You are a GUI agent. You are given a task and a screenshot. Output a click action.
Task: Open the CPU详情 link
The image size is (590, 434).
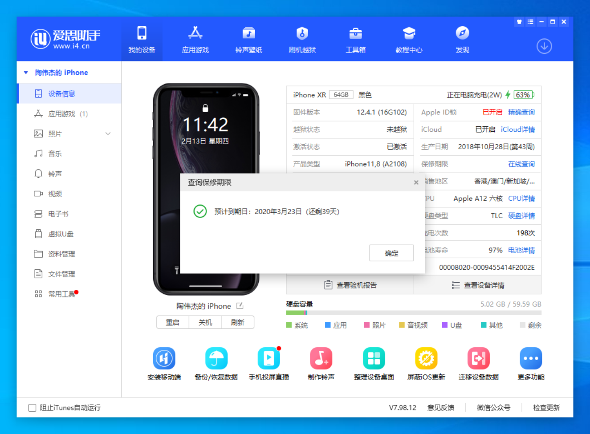[521, 199]
